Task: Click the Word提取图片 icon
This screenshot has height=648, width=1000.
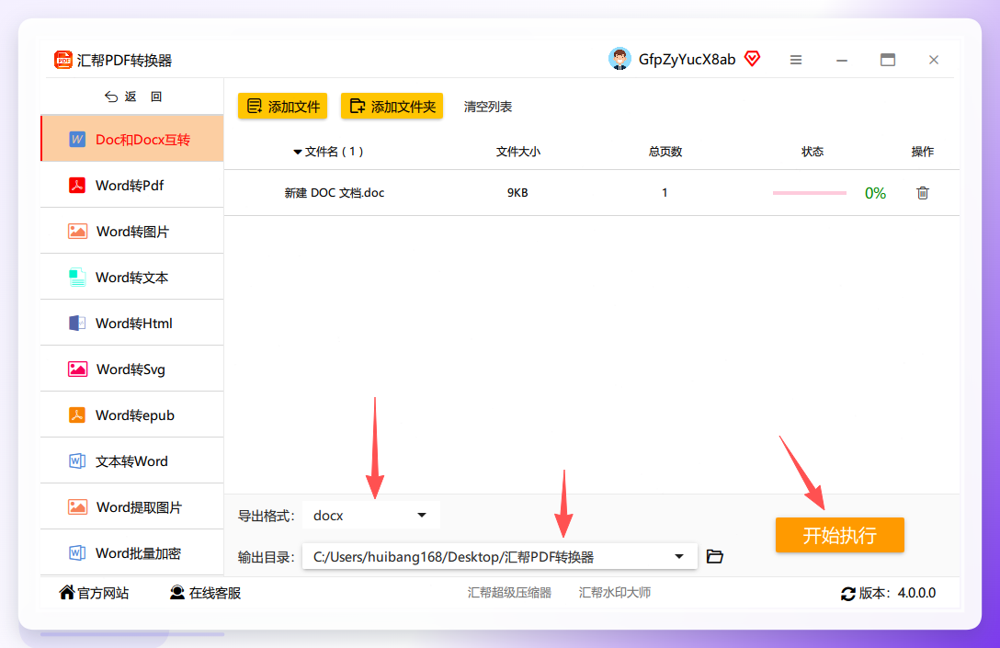Action: 77,507
